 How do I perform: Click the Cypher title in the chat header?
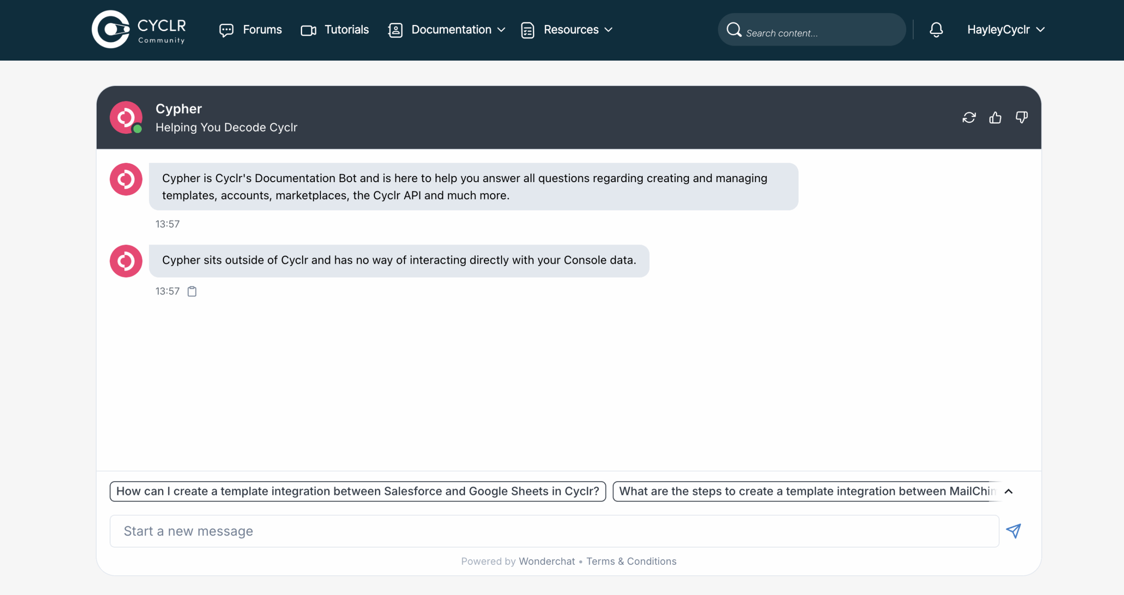tap(179, 109)
